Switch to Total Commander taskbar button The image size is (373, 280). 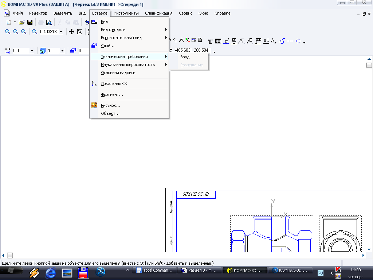[154, 270]
